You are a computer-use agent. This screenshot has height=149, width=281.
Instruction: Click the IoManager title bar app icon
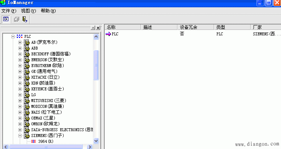[3, 3]
